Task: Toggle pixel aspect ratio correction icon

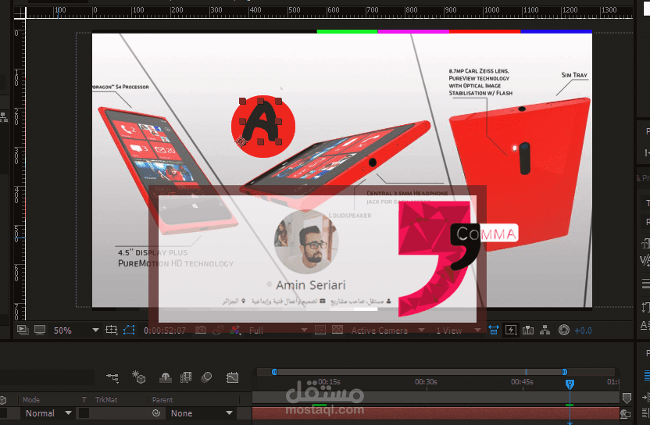Action: pos(494,330)
